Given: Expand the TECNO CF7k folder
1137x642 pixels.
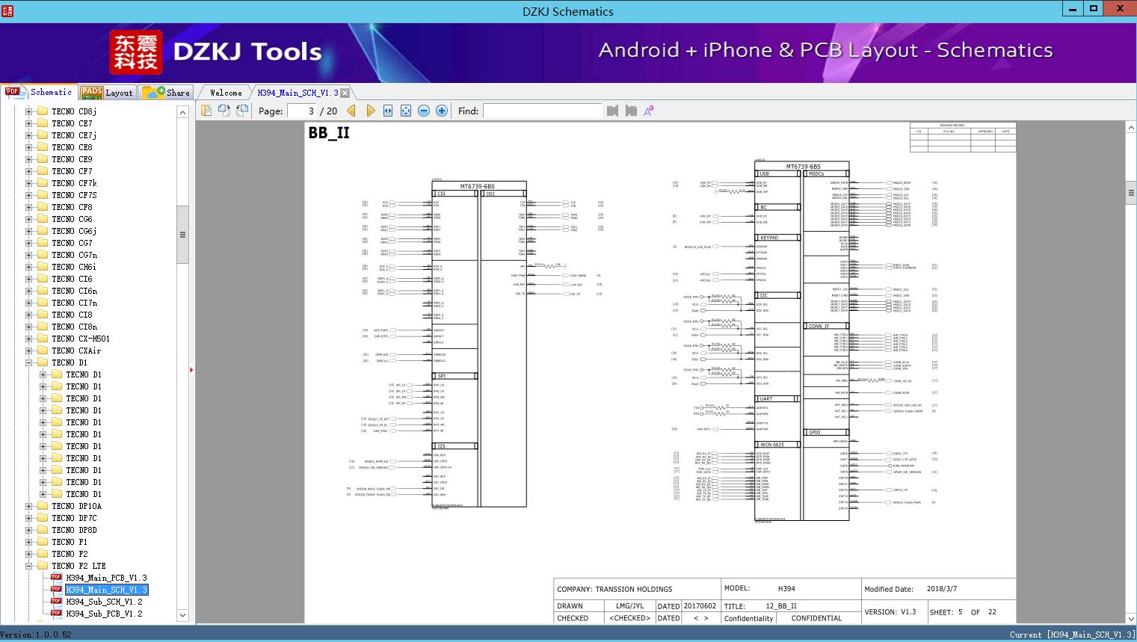Looking at the screenshot, I should pyautogui.click(x=28, y=183).
